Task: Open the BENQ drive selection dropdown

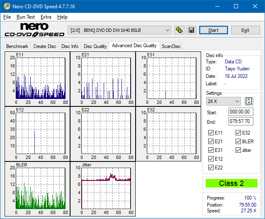Action: coord(119,30)
